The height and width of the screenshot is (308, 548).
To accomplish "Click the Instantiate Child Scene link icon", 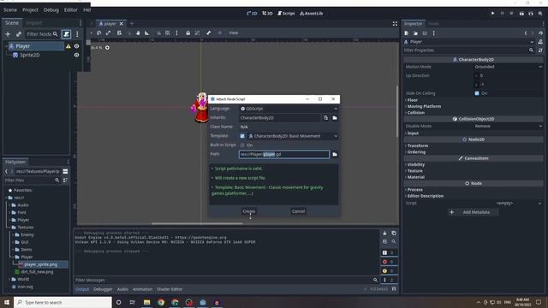I will coord(19,34).
